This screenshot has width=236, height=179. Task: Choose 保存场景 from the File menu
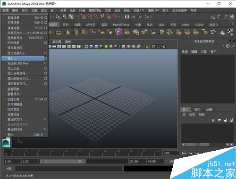pyautogui.click(x=25, y=28)
